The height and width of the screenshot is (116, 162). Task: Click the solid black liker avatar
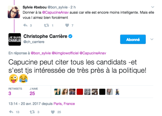102,92
